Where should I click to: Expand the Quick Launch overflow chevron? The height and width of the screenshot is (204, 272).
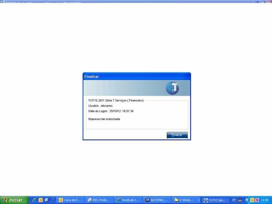[53, 199]
